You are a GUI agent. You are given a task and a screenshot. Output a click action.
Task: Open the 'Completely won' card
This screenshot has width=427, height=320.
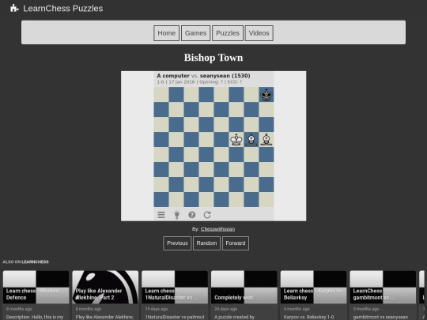click(244, 296)
